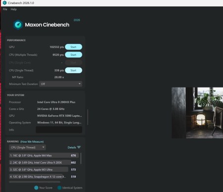This screenshot has width=223, height=192.
Task: Click the Details filter lines icon
Action: pyautogui.click(x=79, y=147)
